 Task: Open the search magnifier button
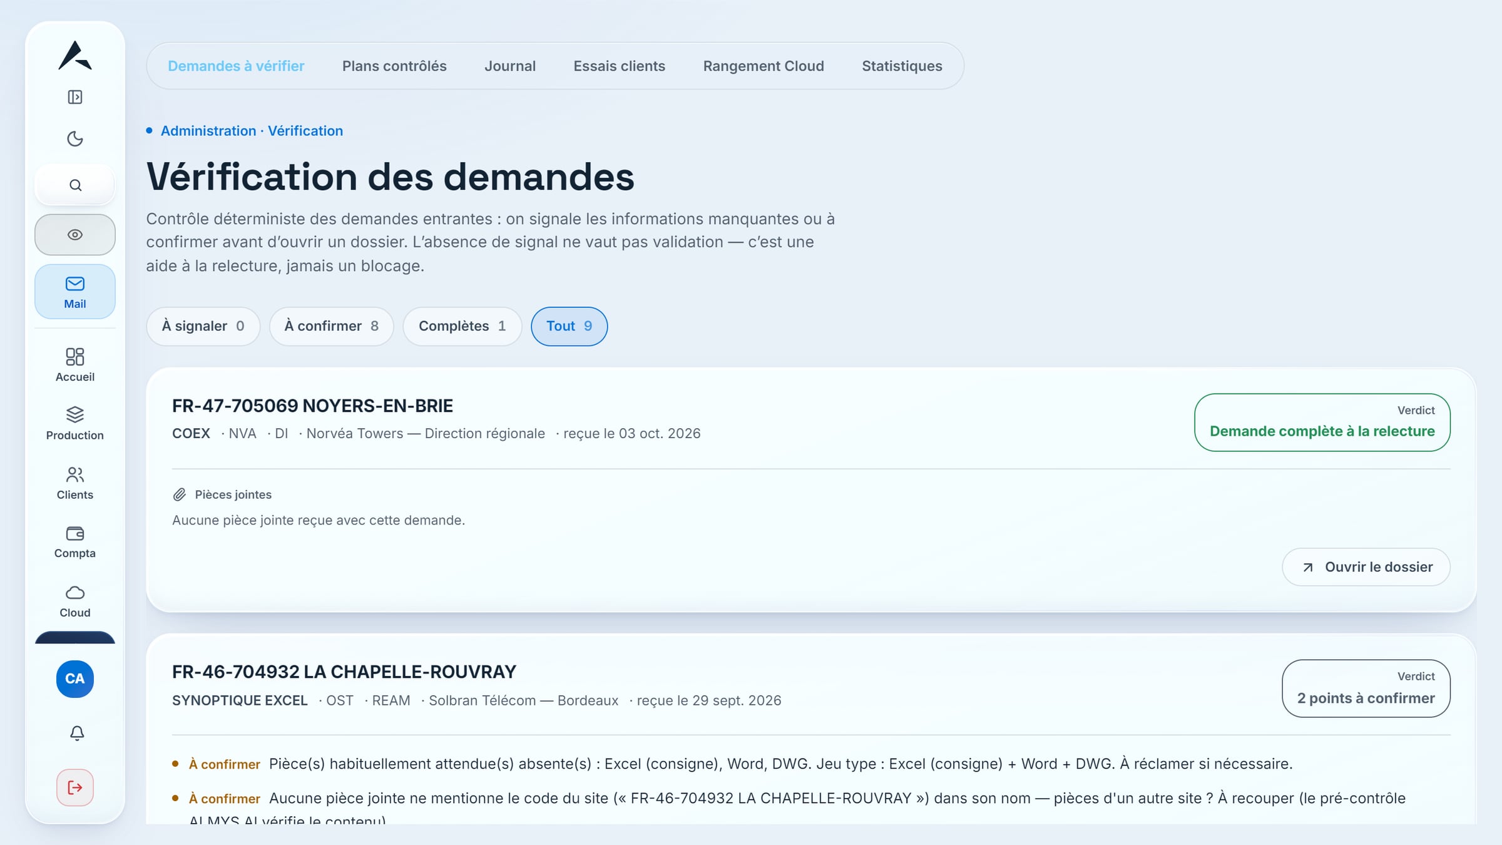pyautogui.click(x=75, y=185)
